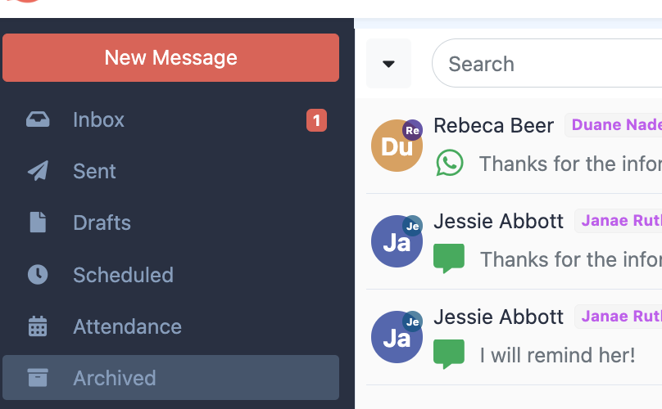Click the Drafts document icon
662x409 pixels.
coord(38,222)
